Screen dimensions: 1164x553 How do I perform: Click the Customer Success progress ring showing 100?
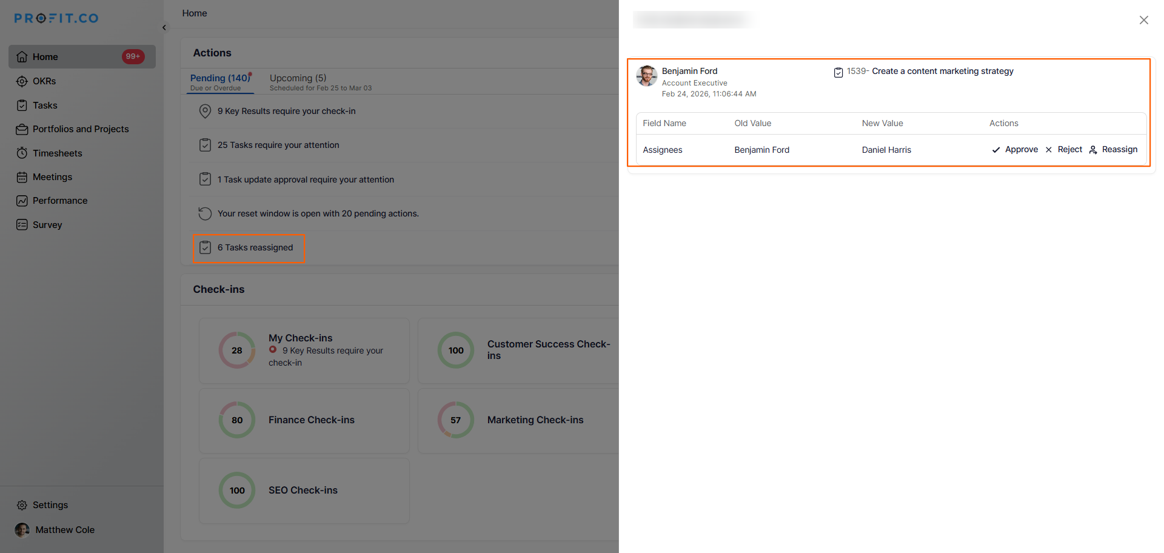point(456,350)
